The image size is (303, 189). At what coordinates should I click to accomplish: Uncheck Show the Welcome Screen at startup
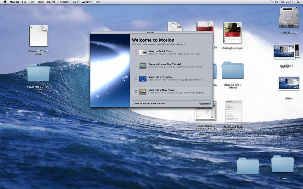click(133, 103)
